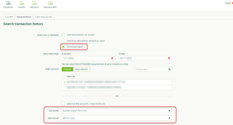233x125 pixels.
Task: Open the Direct Entry icon
Action: click(x=35, y=4)
